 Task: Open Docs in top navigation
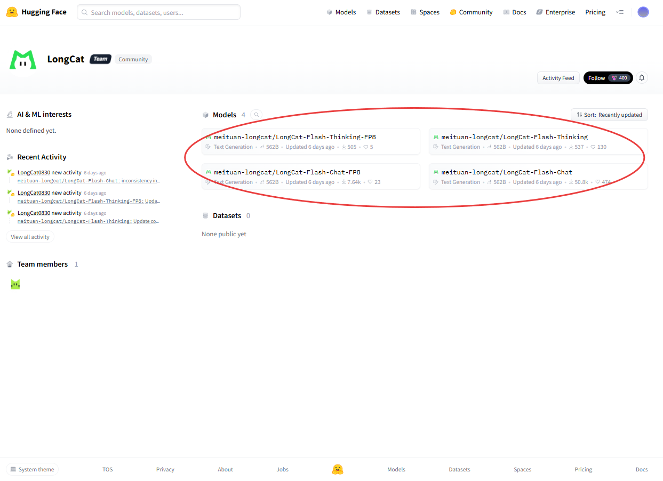pos(515,12)
